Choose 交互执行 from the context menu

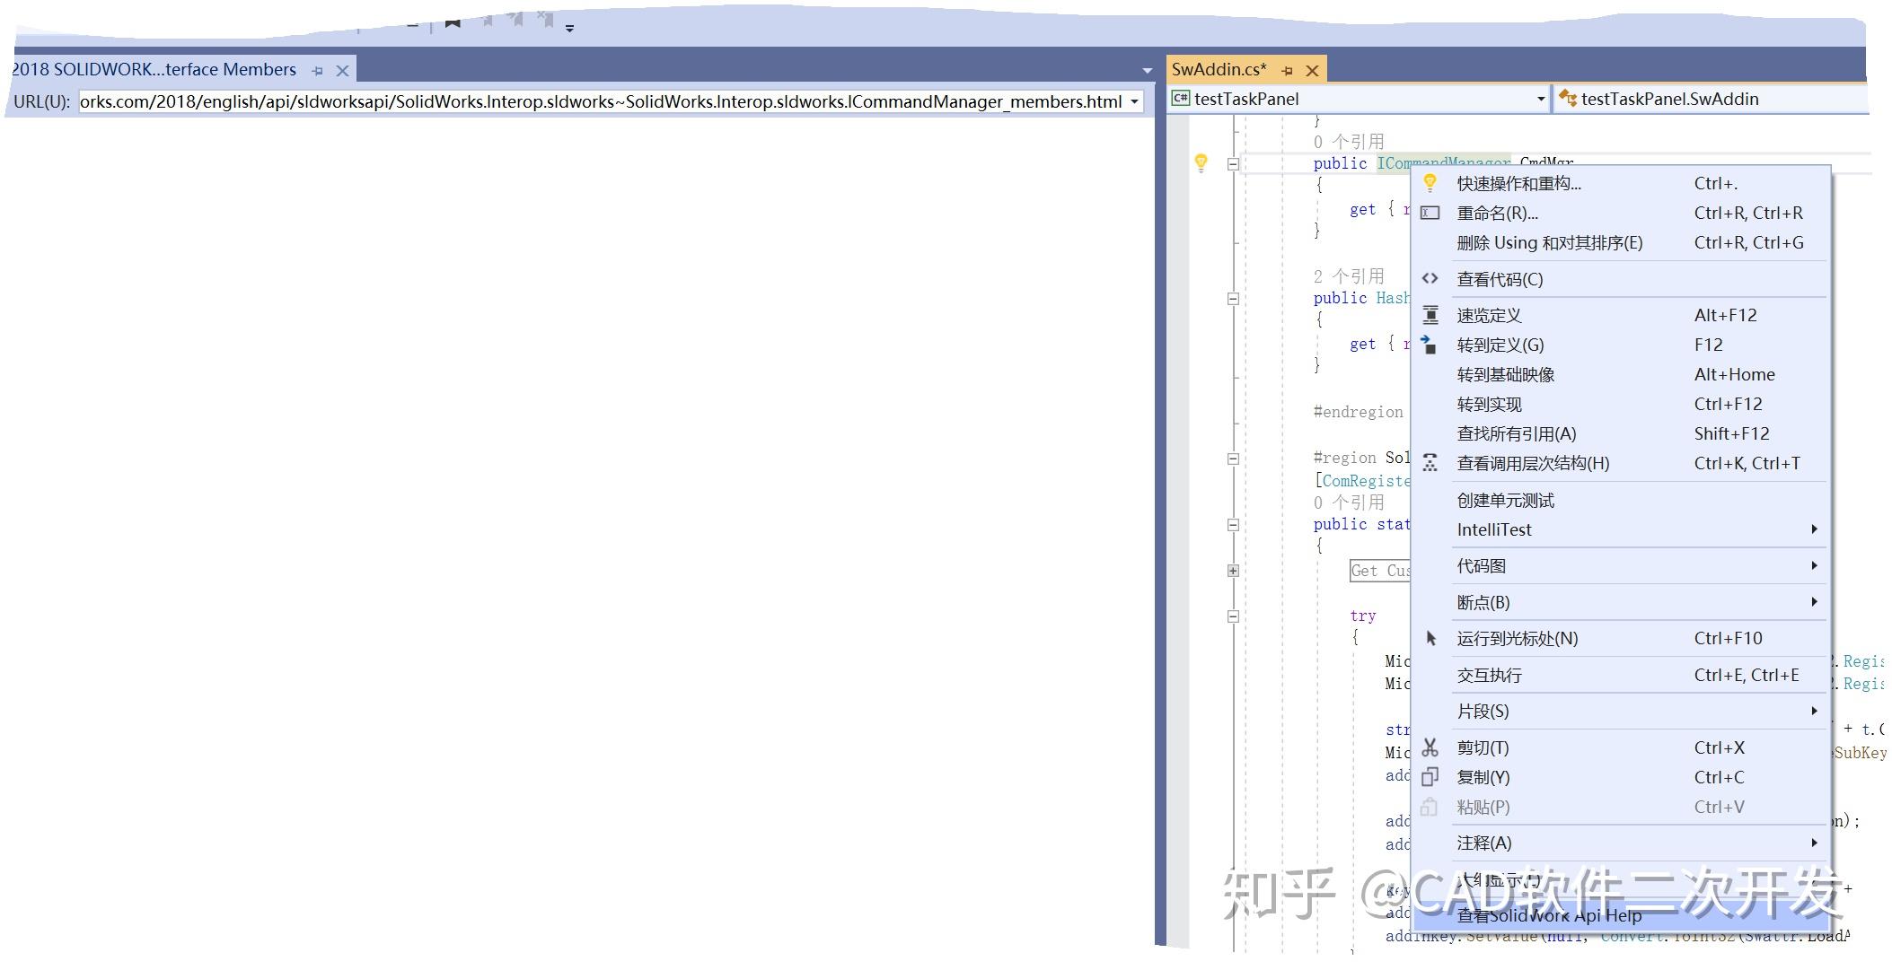point(1622,675)
